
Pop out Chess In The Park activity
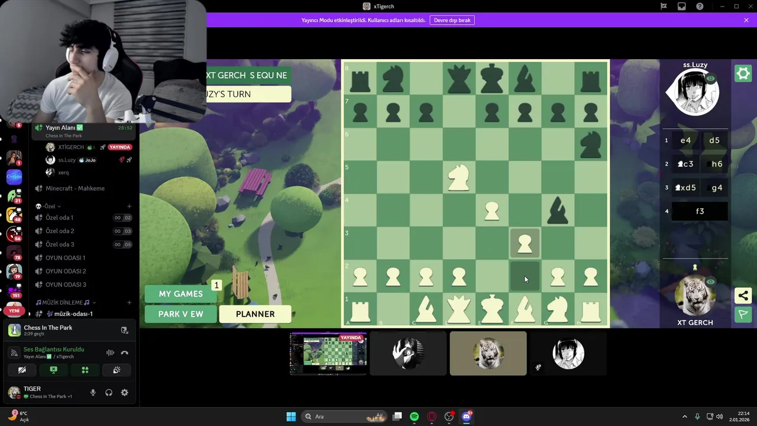(124, 331)
